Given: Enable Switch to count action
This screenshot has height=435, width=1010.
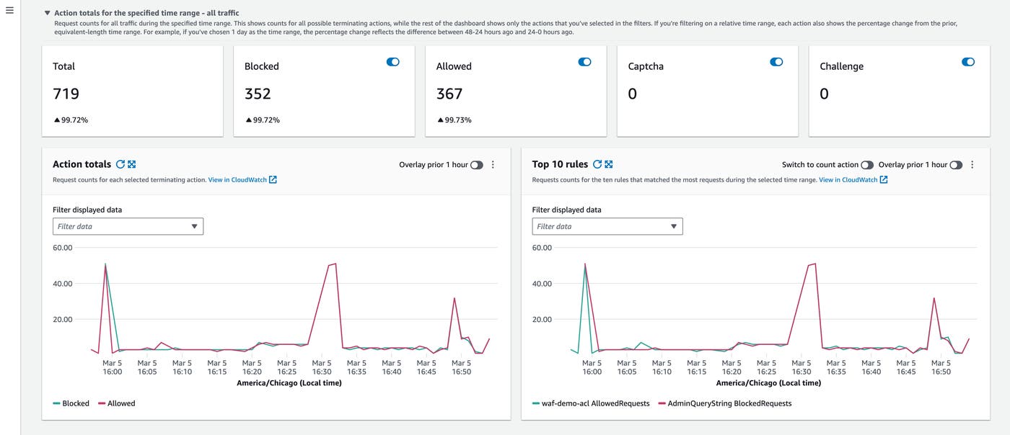Looking at the screenshot, I should point(866,164).
